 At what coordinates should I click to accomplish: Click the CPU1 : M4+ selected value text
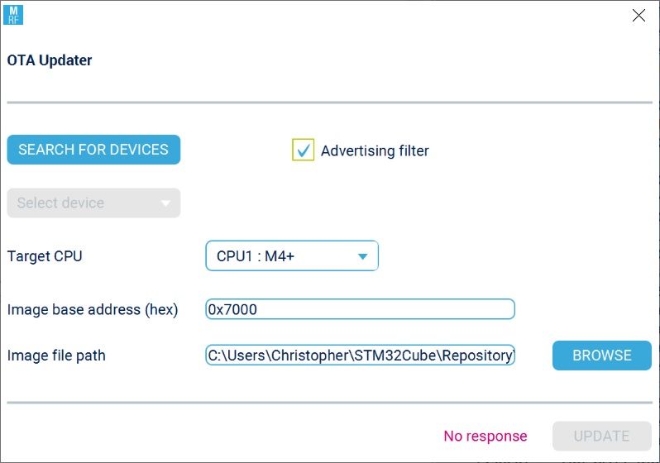click(x=256, y=256)
